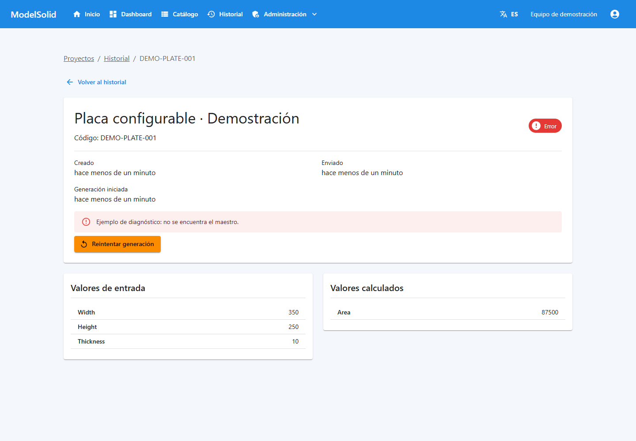Click the back arrow icon
The width and height of the screenshot is (636, 441).
click(x=70, y=82)
